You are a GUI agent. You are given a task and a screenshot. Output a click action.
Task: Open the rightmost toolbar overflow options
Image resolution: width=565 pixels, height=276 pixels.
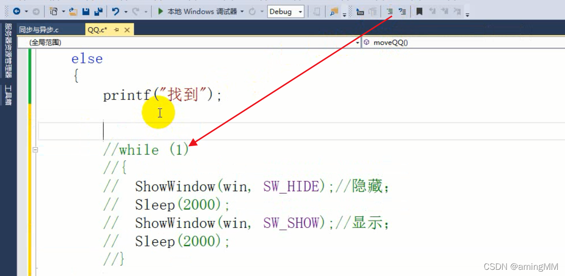coord(467,14)
